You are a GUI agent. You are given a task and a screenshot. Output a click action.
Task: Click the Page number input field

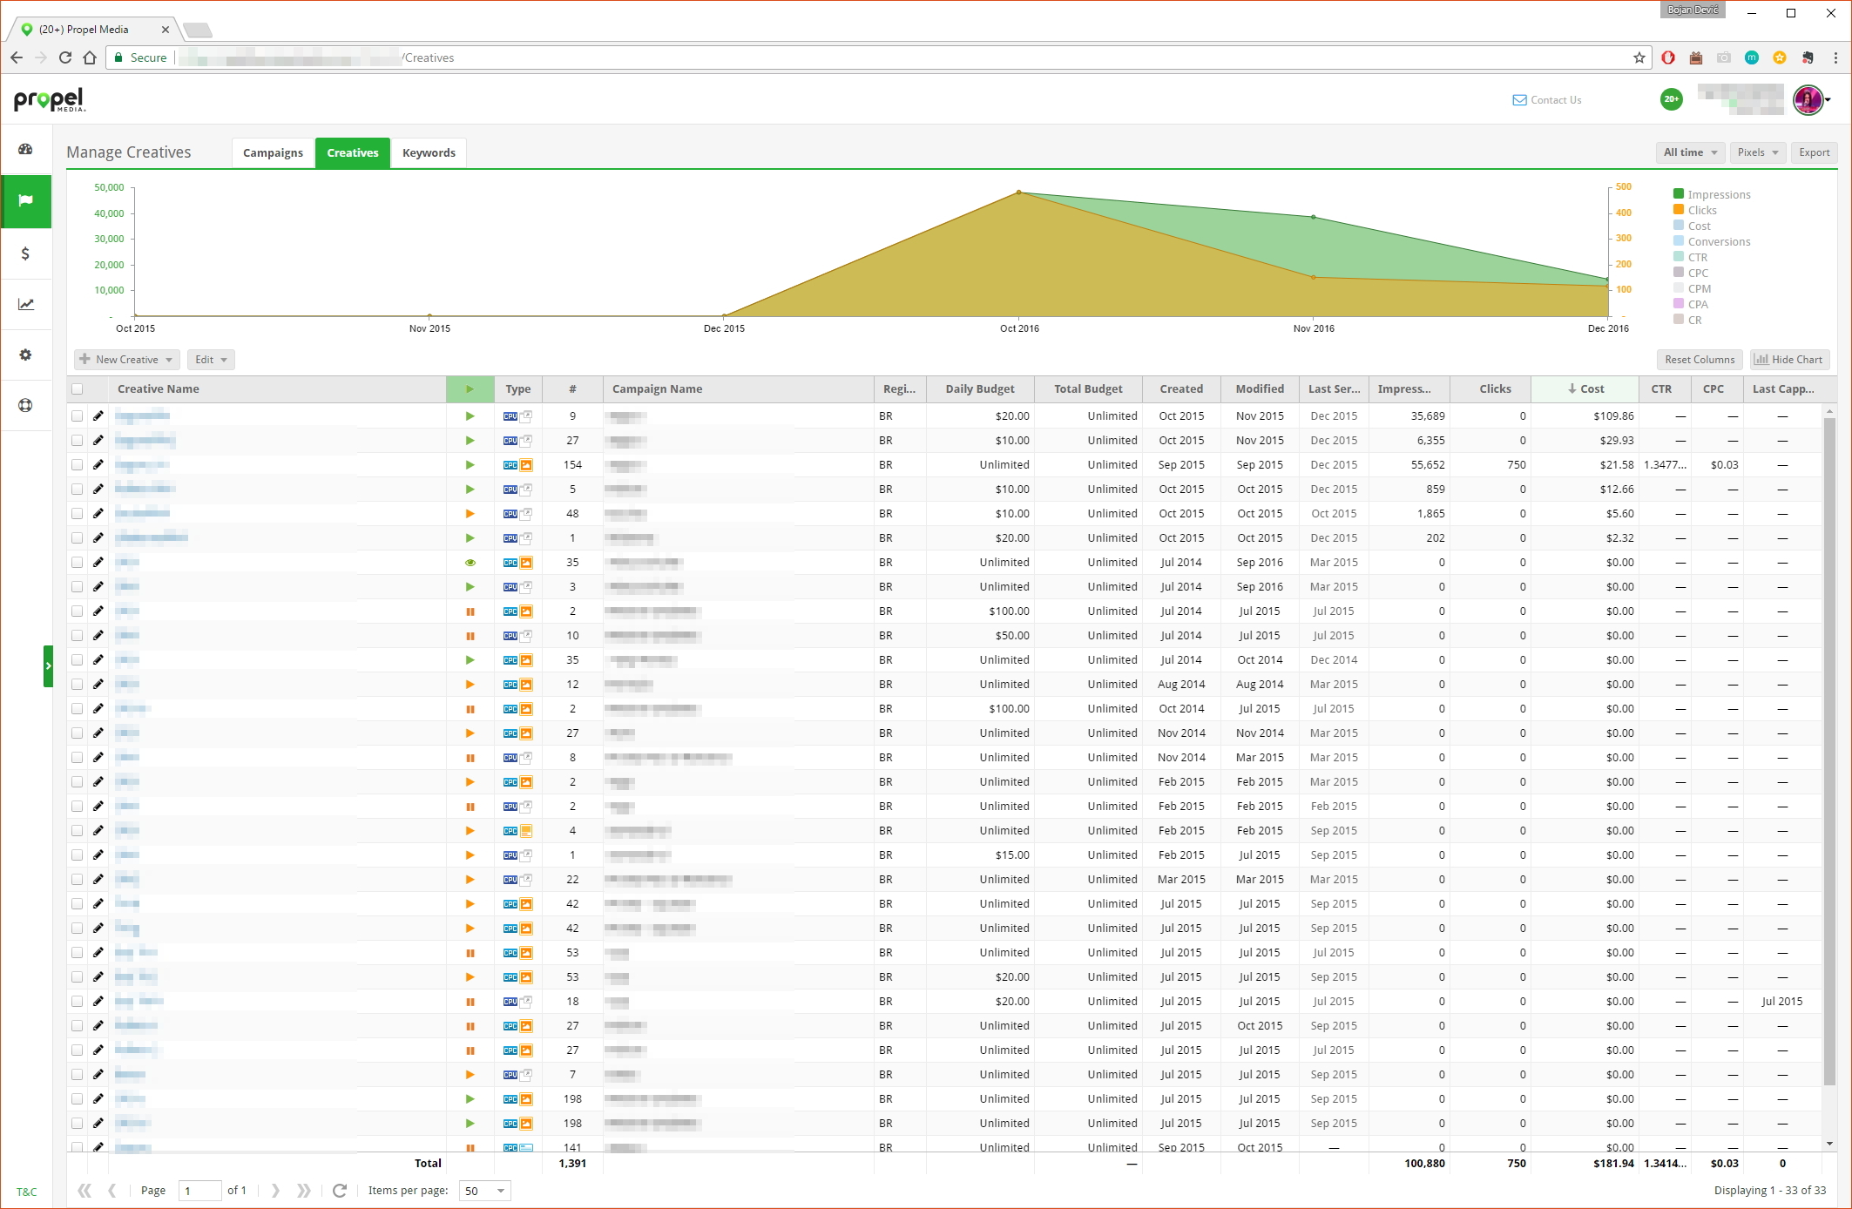199,1191
